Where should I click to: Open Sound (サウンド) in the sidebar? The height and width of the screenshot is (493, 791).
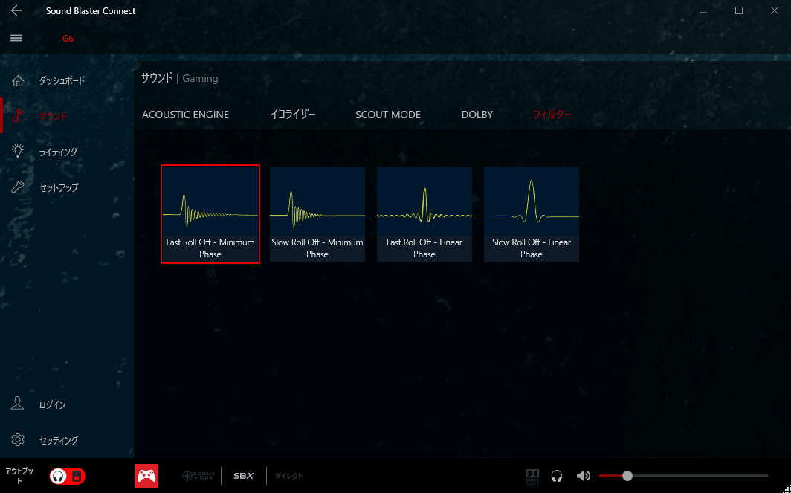[53, 116]
